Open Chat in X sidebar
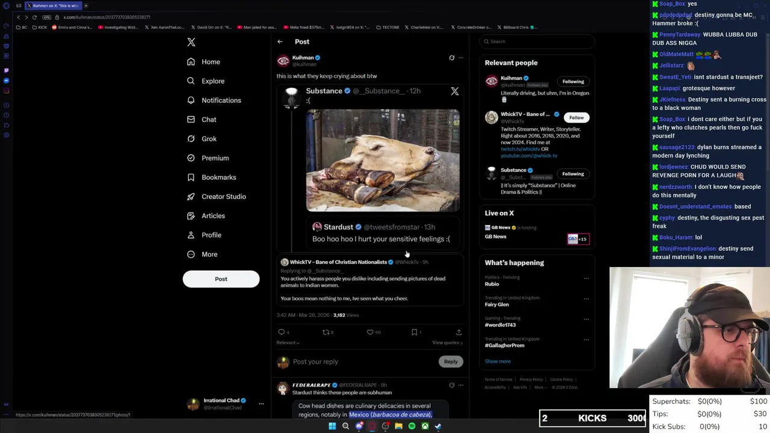The image size is (770, 433). (x=202, y=120)
